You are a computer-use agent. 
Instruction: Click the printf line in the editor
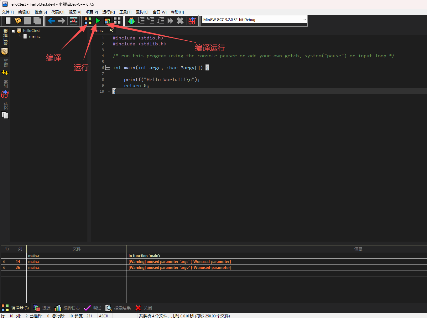coord(162,79)
